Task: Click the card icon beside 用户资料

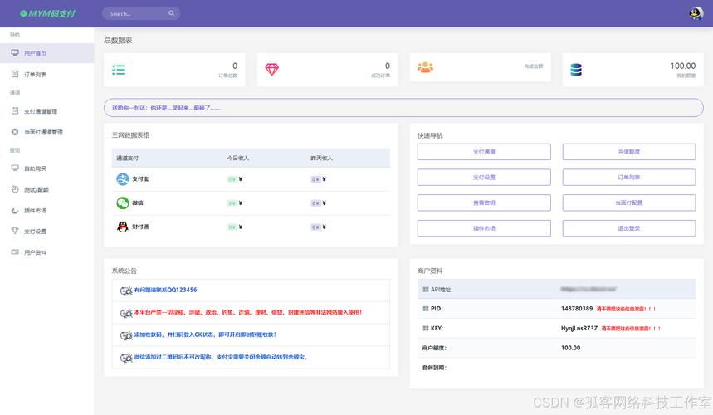Action: point(15,251)
